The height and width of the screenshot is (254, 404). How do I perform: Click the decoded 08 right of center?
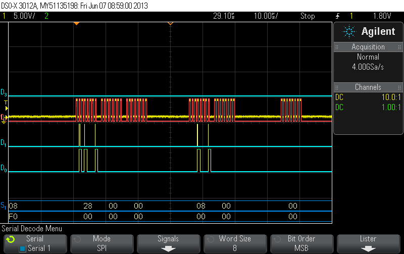tap(200, 206)
